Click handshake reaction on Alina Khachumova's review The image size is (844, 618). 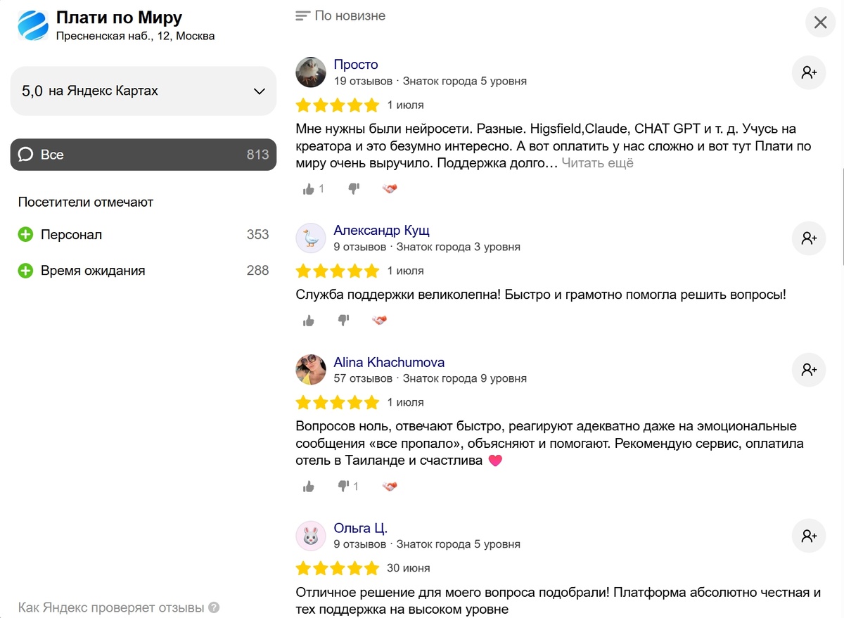(390, 486)
